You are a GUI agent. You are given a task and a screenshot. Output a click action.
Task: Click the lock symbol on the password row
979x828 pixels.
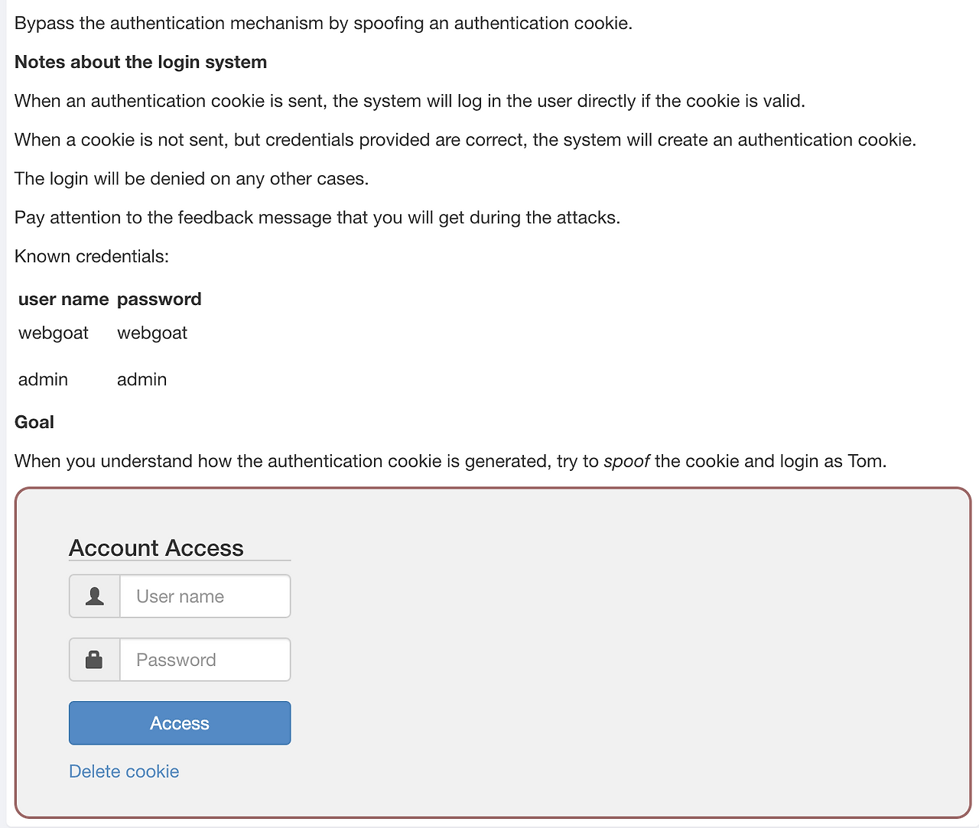pos(94,659)
